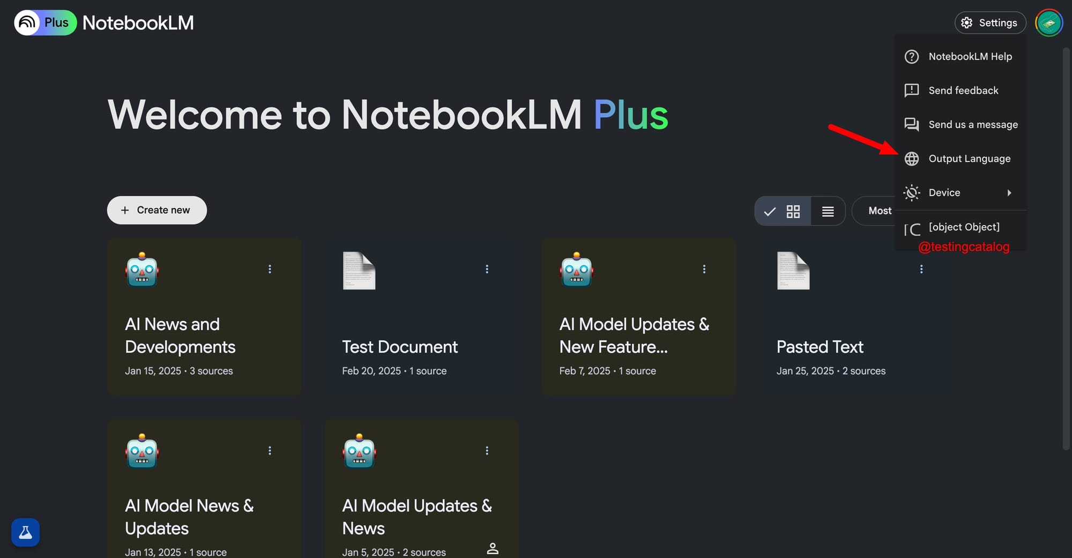Click the Send feedback icon
Screen dimensions: 1072x558
912,90
